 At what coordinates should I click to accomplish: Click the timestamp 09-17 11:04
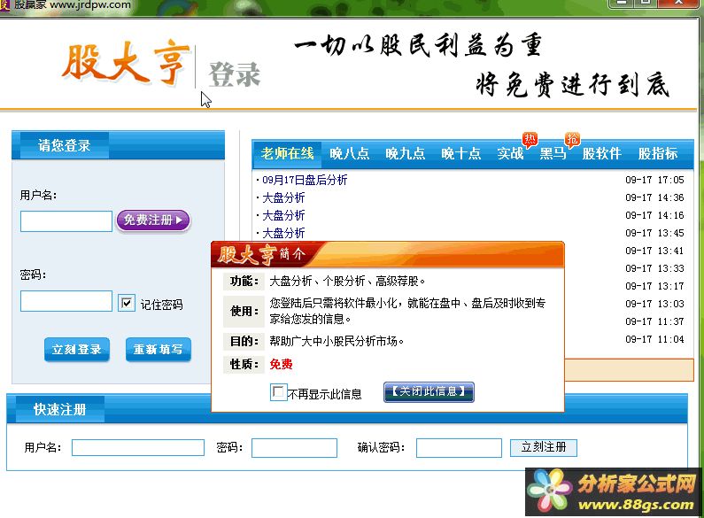(654, 339)
